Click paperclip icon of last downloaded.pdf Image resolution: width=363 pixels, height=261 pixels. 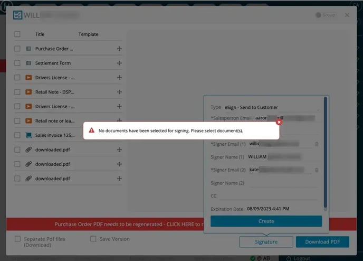click(28, 179)
